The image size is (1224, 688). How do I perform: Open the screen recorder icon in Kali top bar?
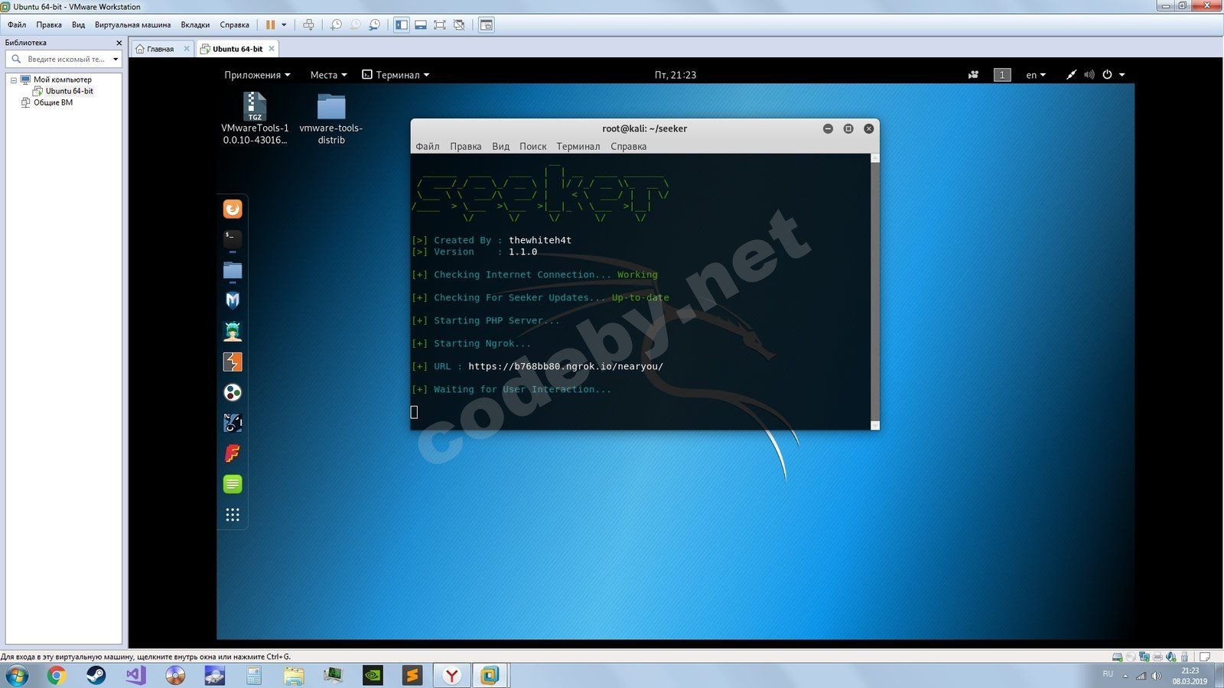[973, 75]
